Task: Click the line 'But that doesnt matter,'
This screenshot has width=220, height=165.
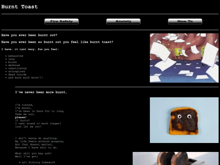Action: tap(34, 145)
